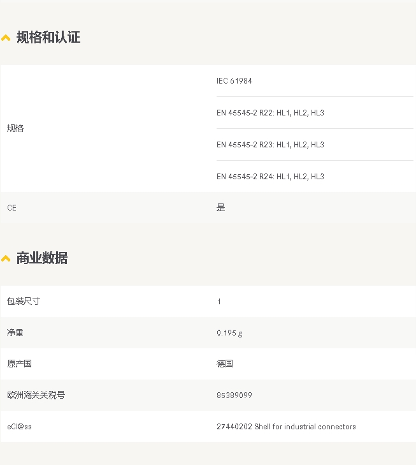Click the customs tariff number 85389099
This screenshot has width=416, height=465.
[234, 395]
